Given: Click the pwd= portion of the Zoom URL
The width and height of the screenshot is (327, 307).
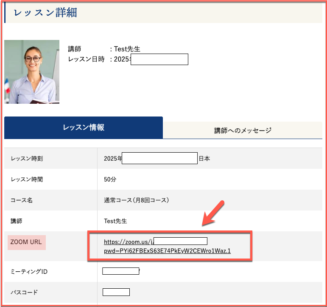Looking at the screenshot, I should coord(167,251).
